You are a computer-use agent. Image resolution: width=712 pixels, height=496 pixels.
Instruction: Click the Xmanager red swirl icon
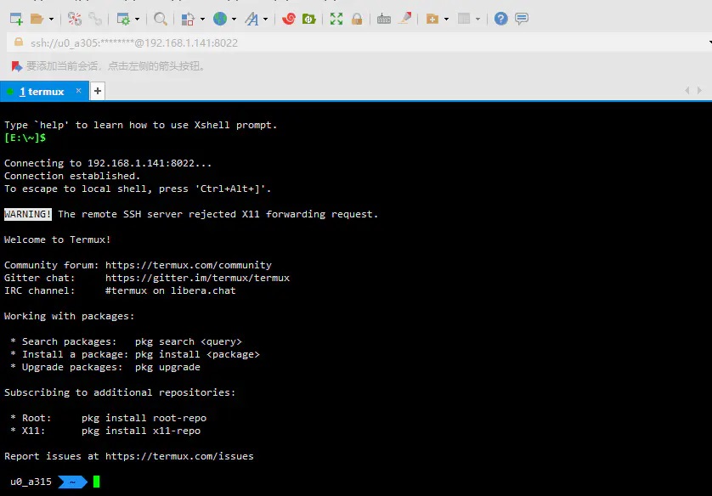(289, 19)
